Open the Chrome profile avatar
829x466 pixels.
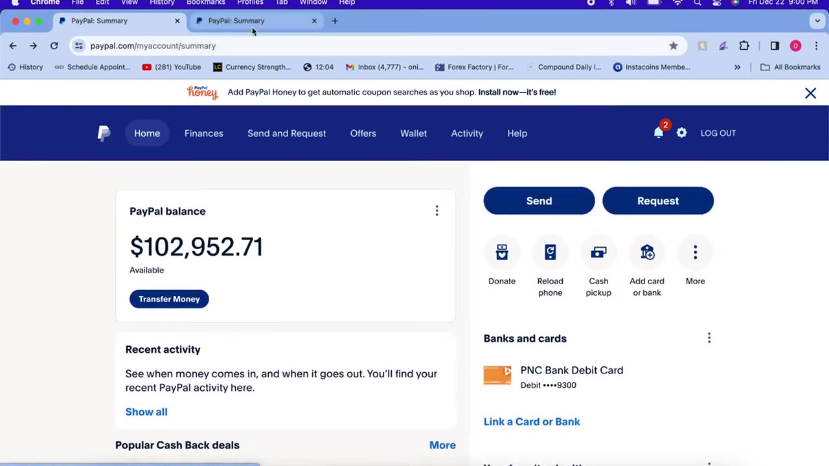(795, 46)
